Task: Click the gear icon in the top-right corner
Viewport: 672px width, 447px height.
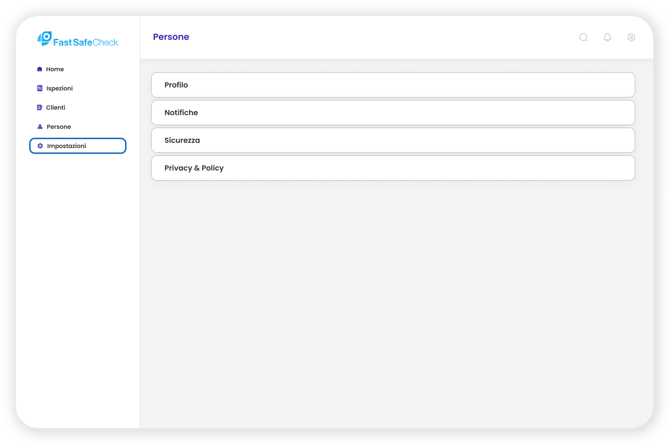Action: click(631, 37)
